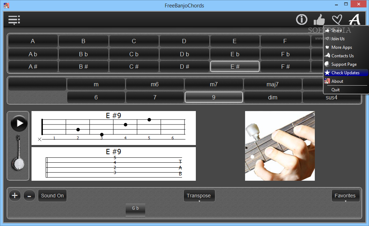Play the chord with the play button
The image size is (369, 226).
point(19,123)
